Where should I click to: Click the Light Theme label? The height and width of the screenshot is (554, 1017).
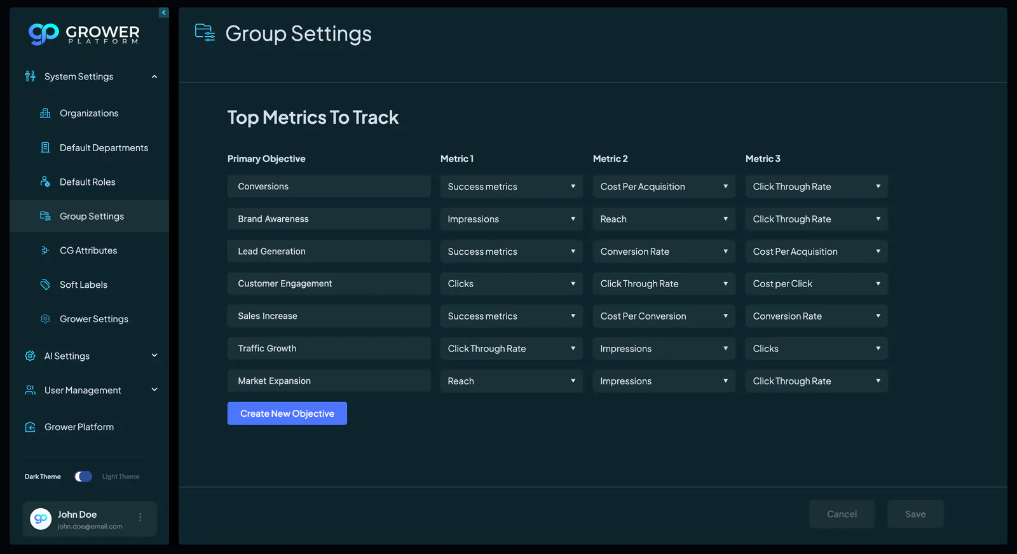click(121, 476)
